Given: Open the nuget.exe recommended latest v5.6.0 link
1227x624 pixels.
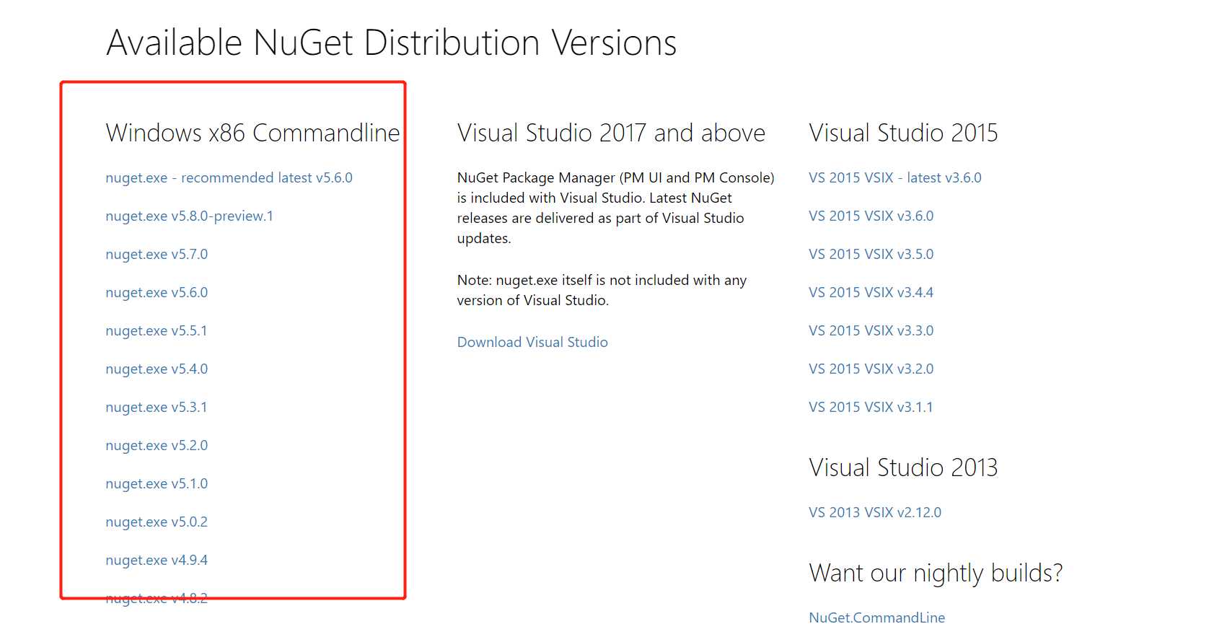Looking at the screenshot, I should (x=229, y=177).
